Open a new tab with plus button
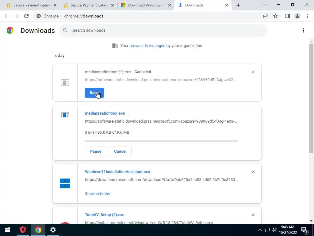The height and width of the screenshot is (236, 314). click(x=238, y=5)
